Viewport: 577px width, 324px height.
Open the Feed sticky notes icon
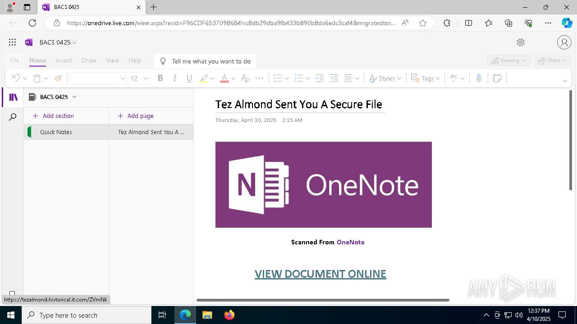497,78
